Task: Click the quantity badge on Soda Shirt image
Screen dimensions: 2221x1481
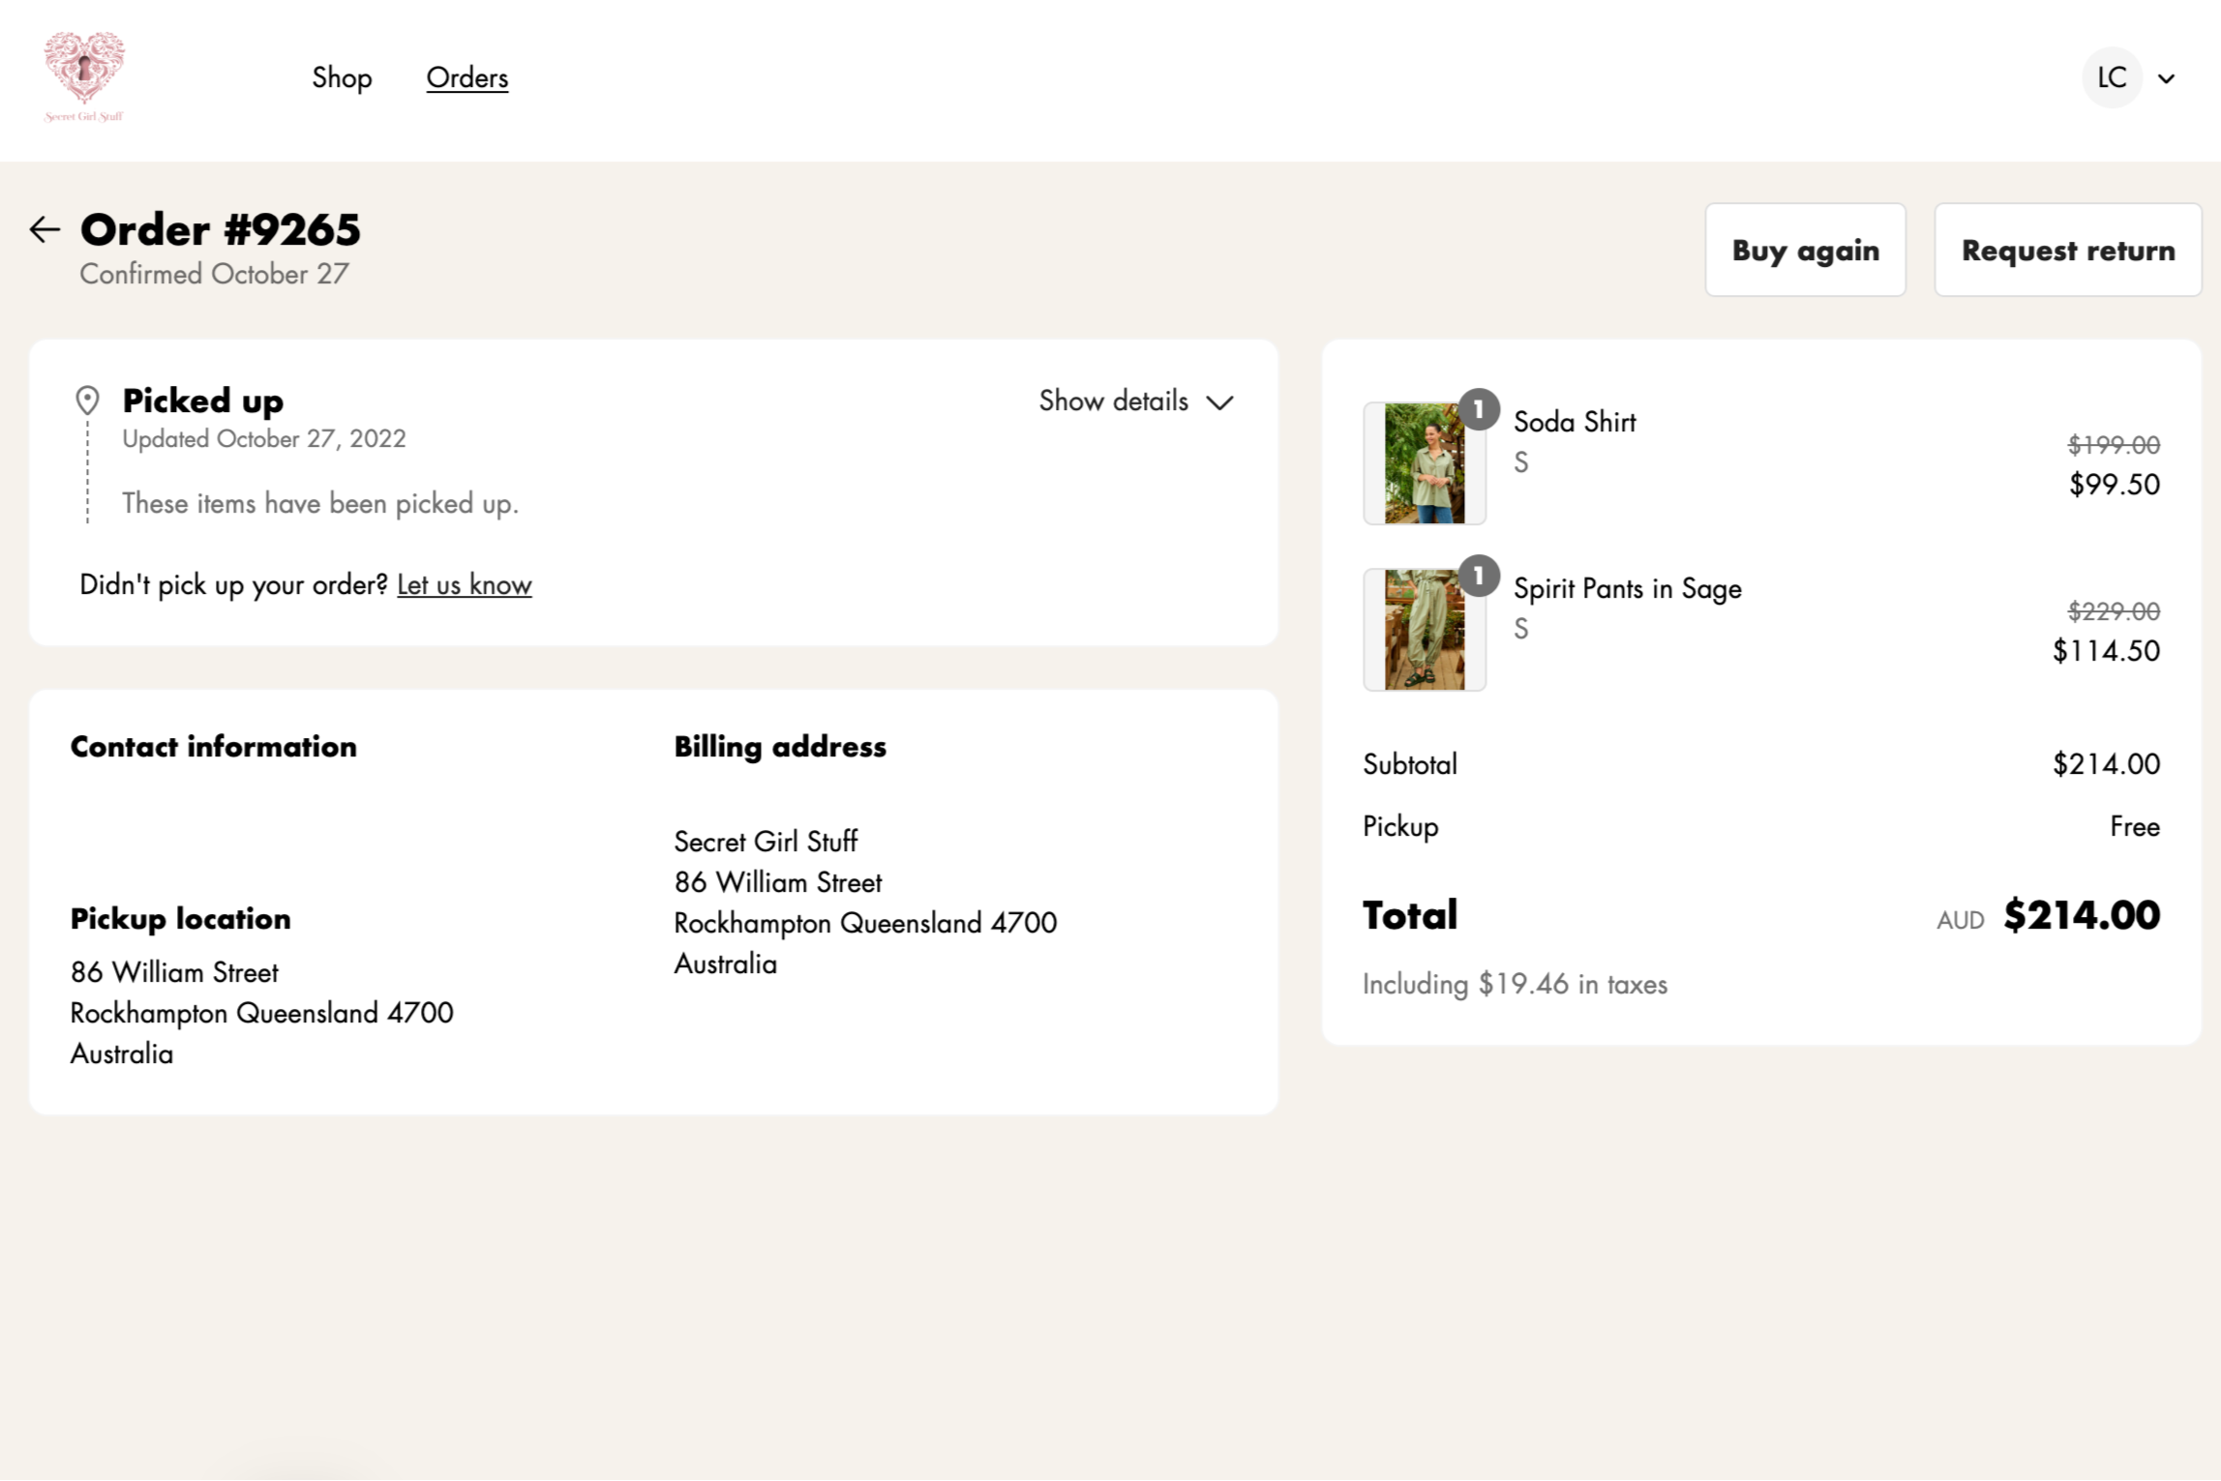Action: click(1478, 410)
